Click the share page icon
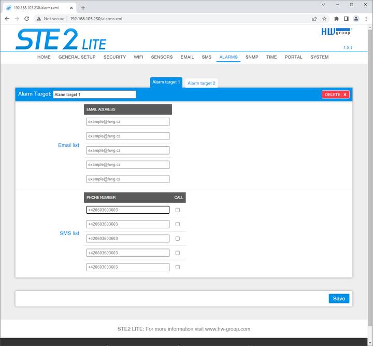 (x=314, y=18)
